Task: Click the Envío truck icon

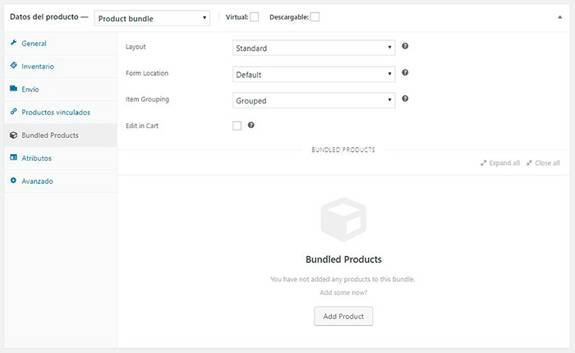Action: tap(14, 89)
